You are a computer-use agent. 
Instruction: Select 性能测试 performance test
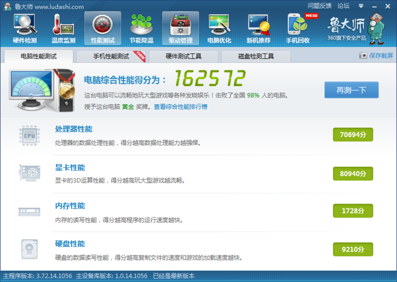click(x=102, y=29)
